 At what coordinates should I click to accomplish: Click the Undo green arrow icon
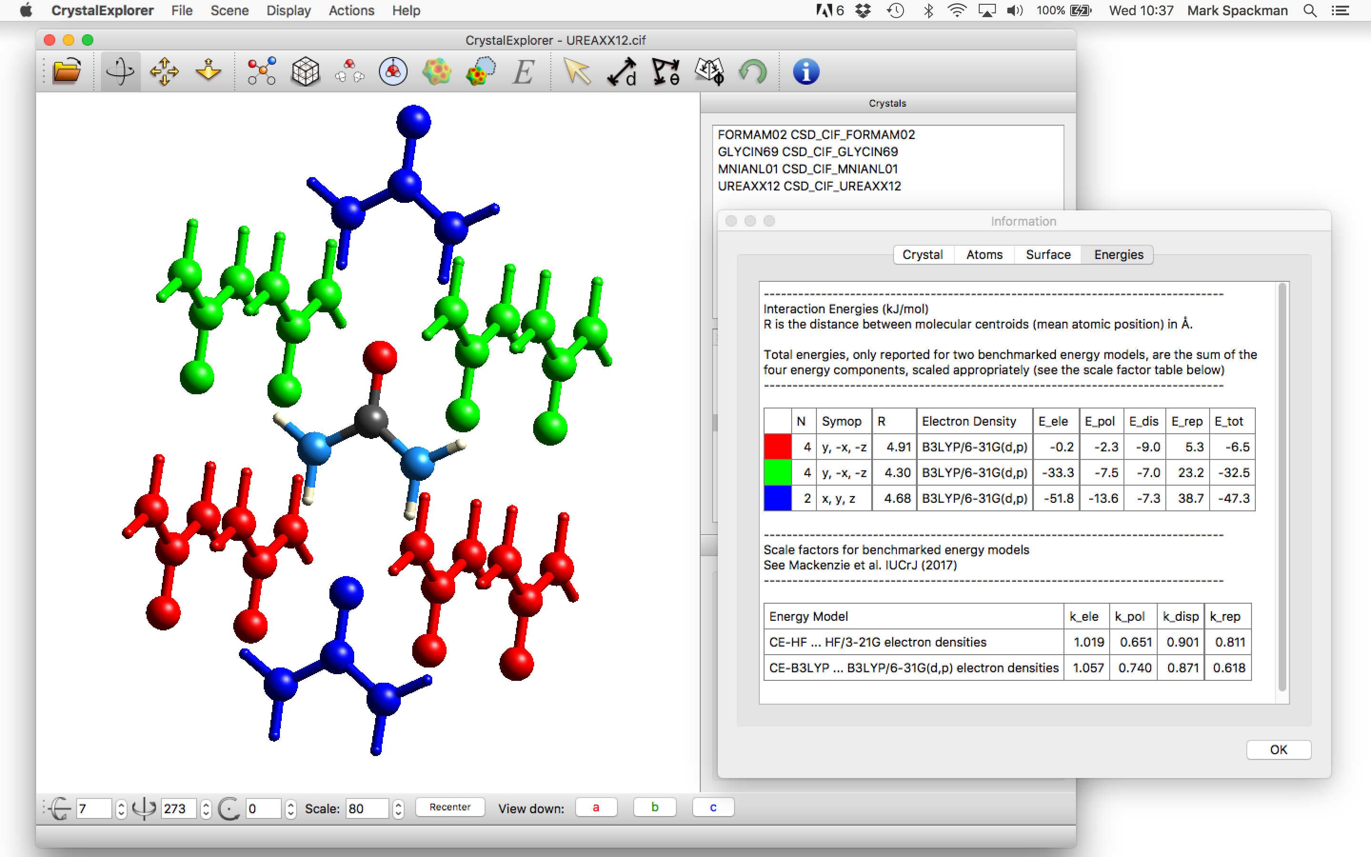pyautogui.click(x=753, y=72)
